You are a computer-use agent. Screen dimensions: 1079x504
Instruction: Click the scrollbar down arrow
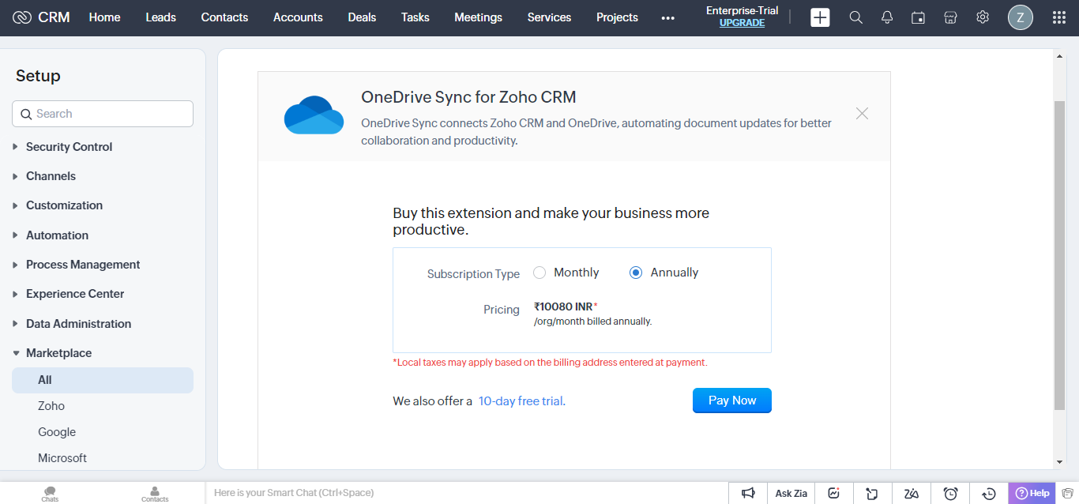coord(1059,462)
